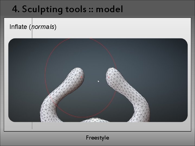This screenshot has width=195, height=146.
Task: Click the "Freestyle" label at the bottom
Action: [x=97, y=138]
